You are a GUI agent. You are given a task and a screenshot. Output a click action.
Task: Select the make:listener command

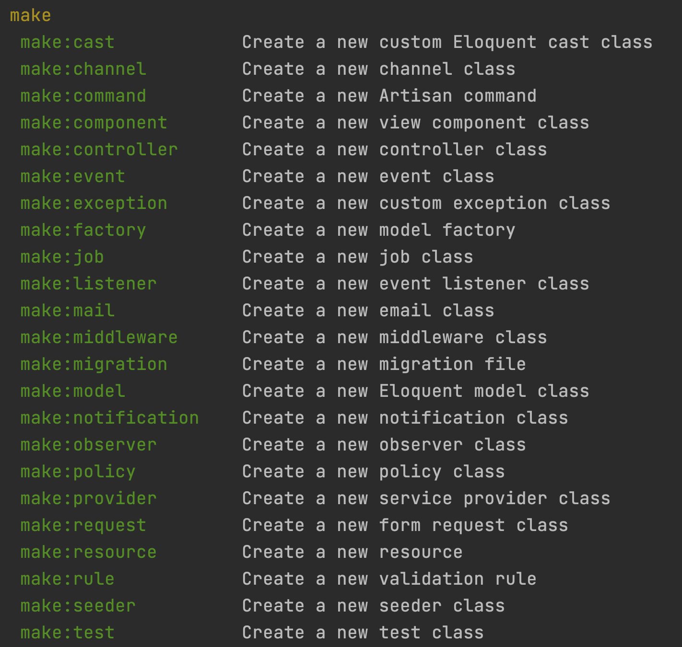89,284
